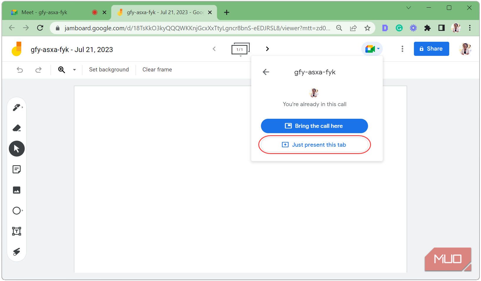Select the Text box tool
Viewport: 481px width, 281px height.
(17, 231)
